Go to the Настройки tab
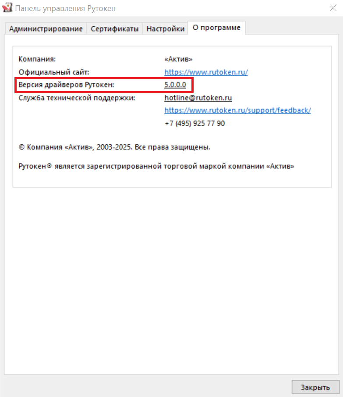Screen dimensions: 343x397 coord(166,28)
